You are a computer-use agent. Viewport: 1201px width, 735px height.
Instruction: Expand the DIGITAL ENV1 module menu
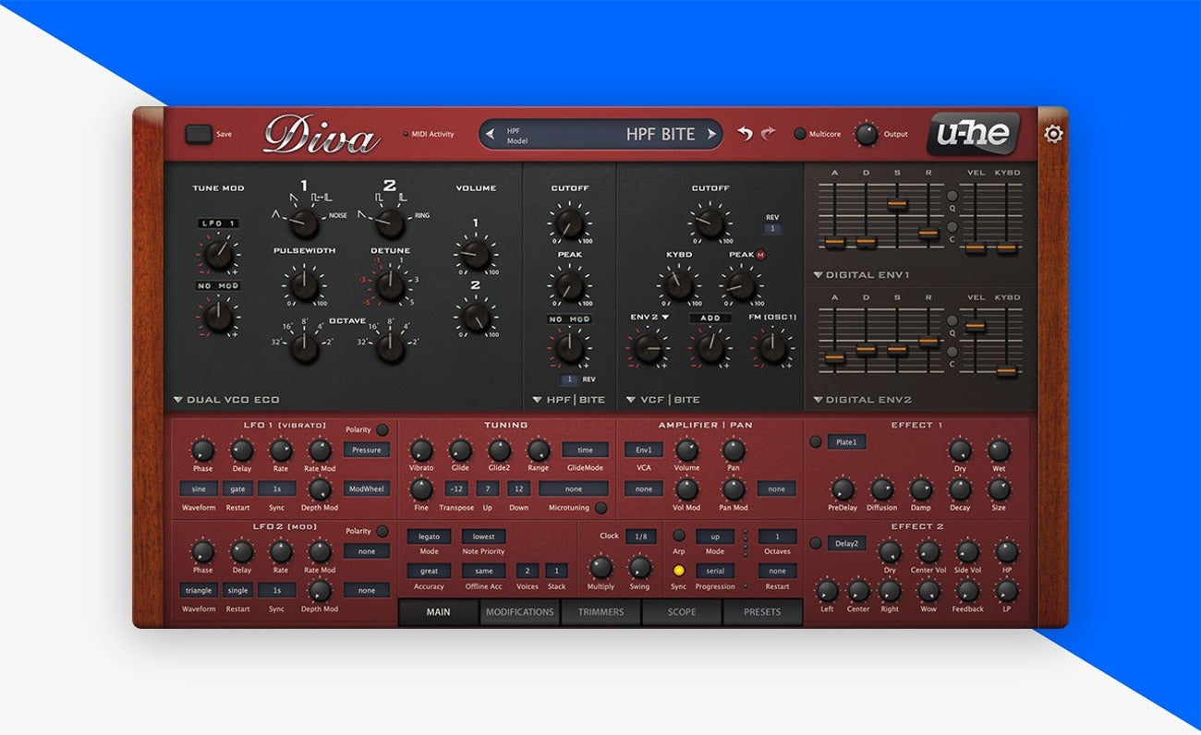[862, 275]
